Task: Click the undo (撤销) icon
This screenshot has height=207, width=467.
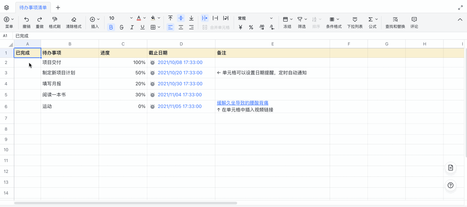Action: click(x=27, y=19)
